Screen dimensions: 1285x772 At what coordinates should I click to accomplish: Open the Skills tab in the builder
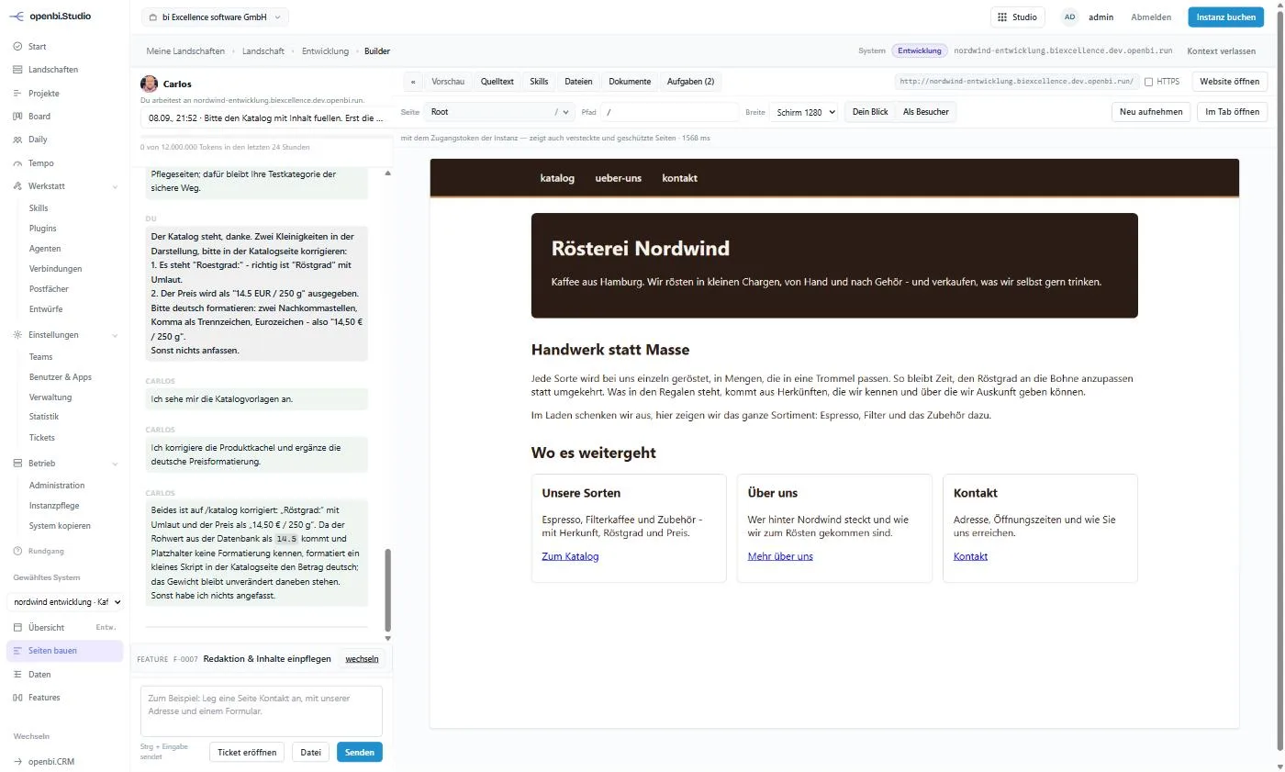coord(539,82)
